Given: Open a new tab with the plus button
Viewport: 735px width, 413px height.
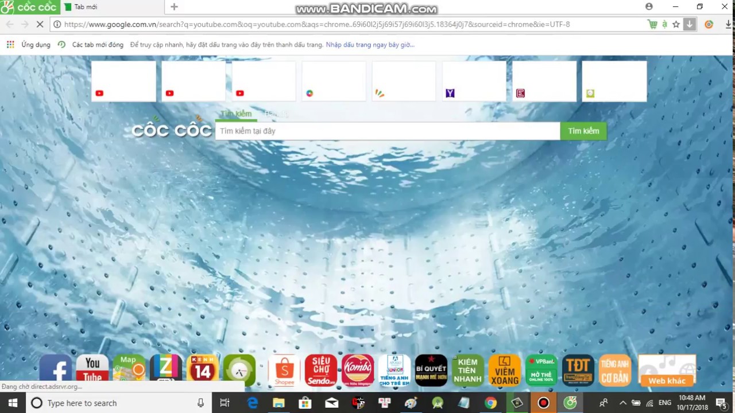Looking at the screenshot, I should (x=174, y=7).
